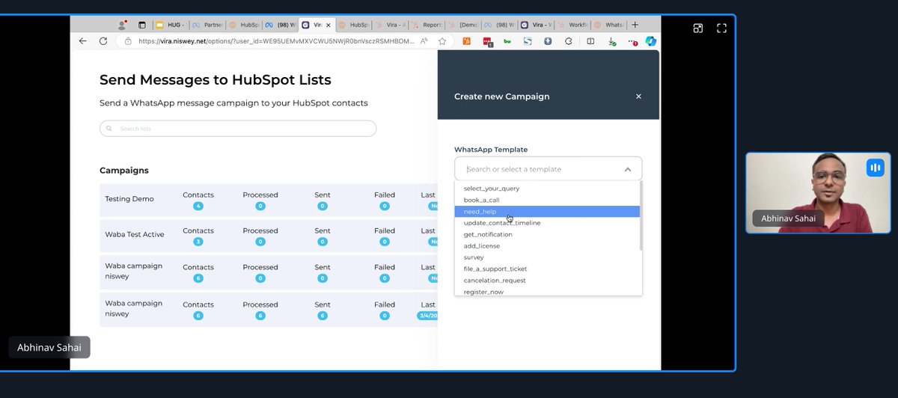
Task: Pick get_notification template option
Action: click(x=547, y=234)
